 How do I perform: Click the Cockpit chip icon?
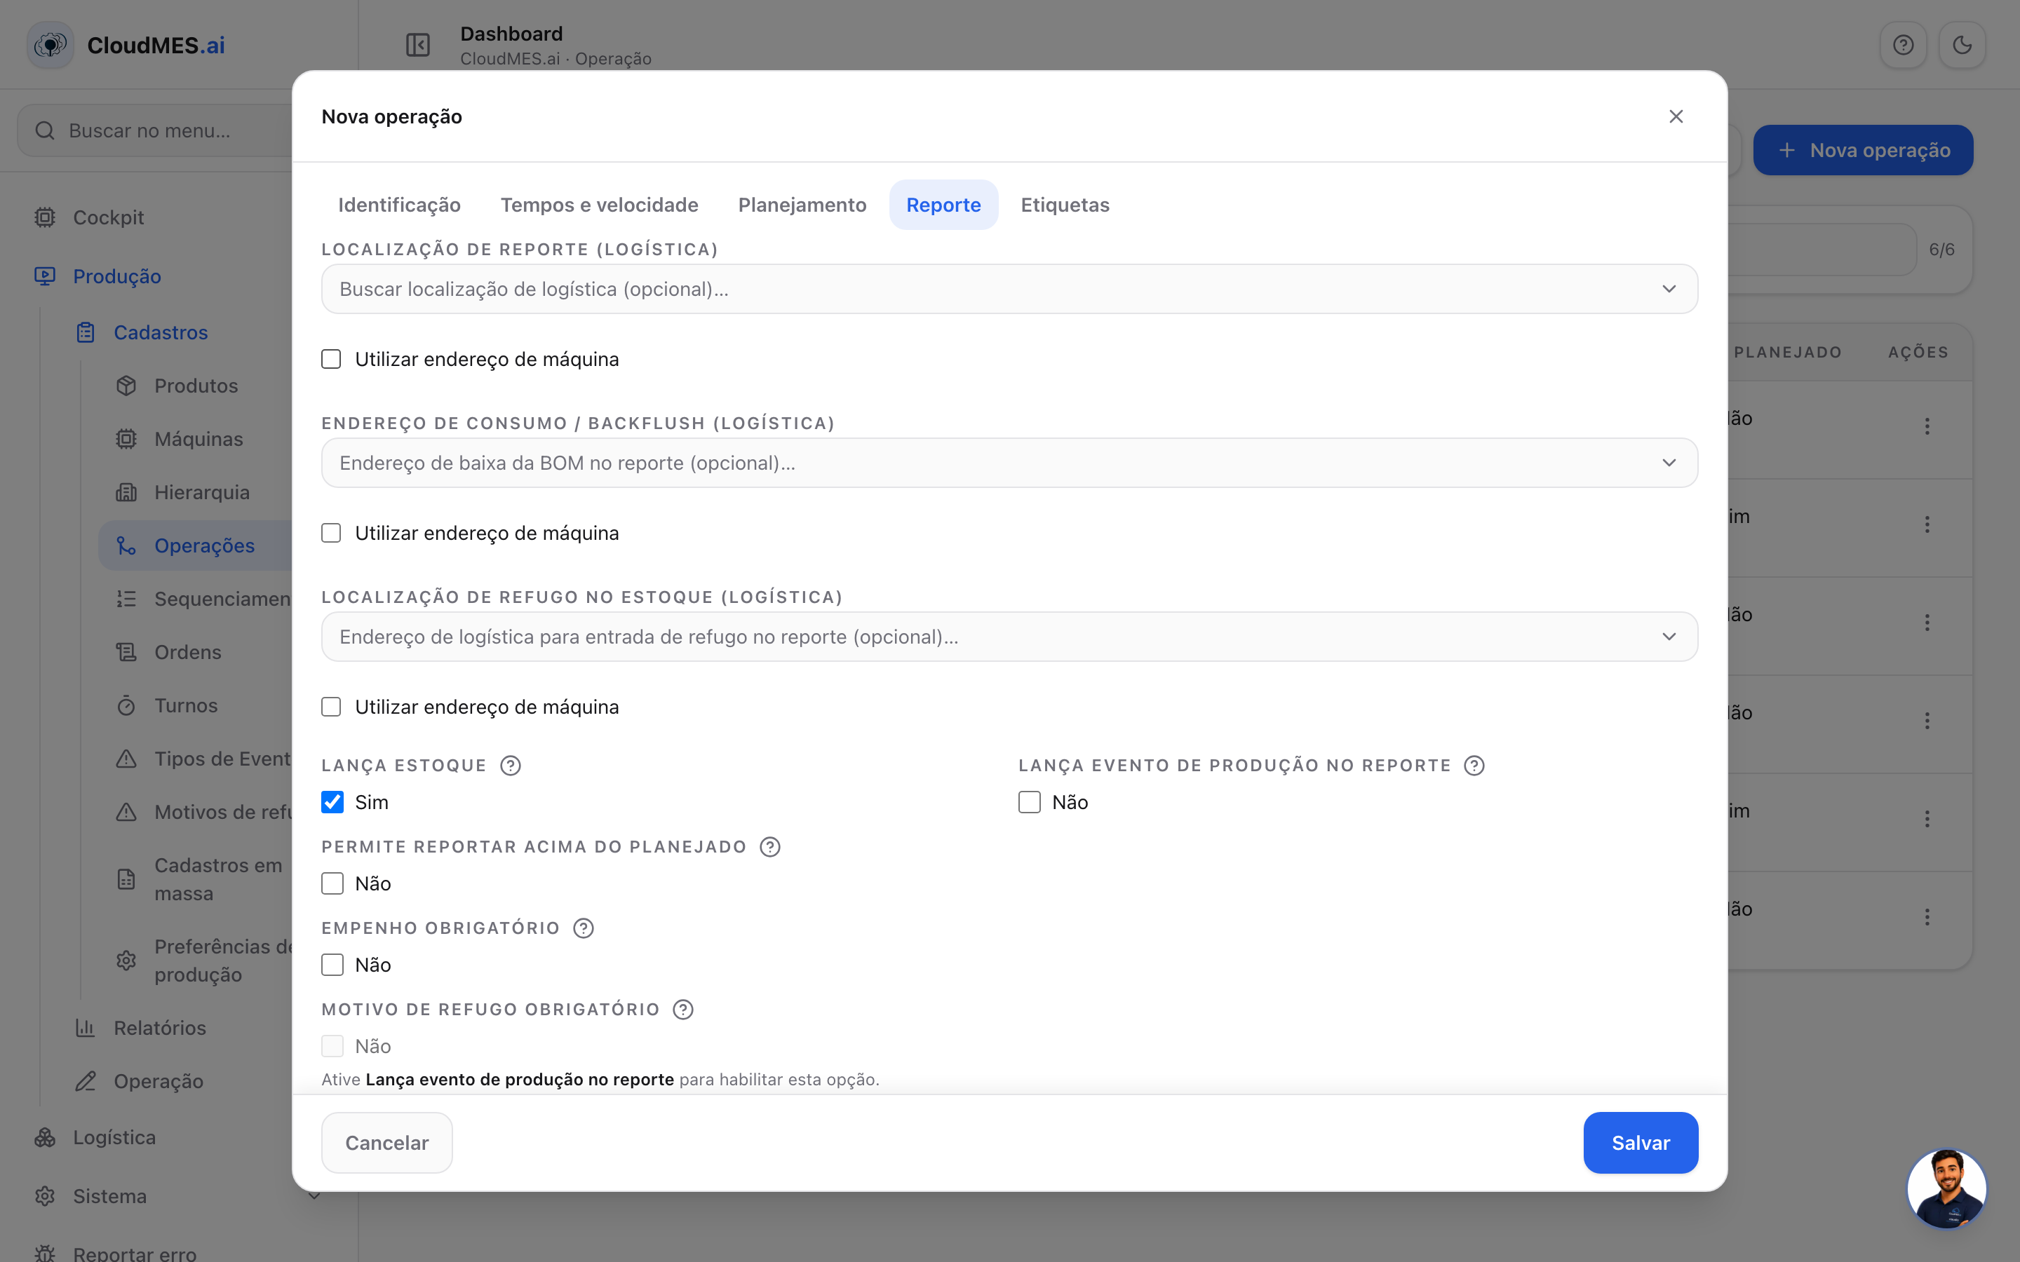pyautogui.click(x=45, y=218)
